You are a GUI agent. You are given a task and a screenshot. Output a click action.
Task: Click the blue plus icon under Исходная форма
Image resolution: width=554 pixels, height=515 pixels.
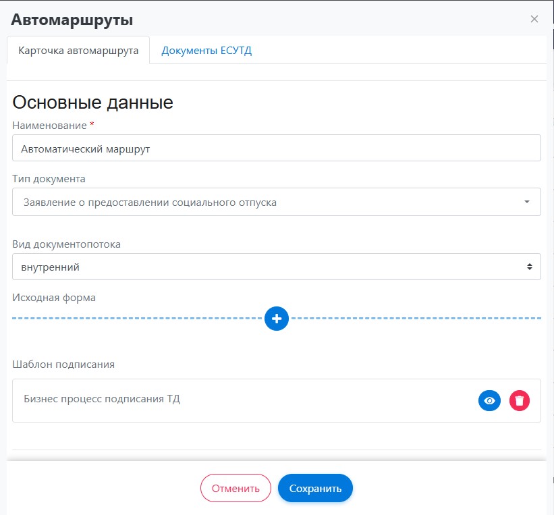277,318
